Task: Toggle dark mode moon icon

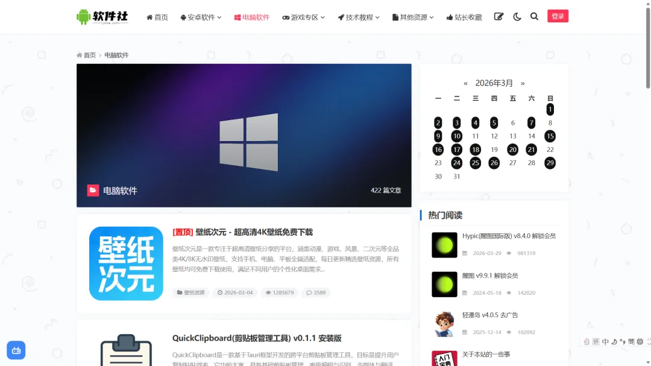Action: 517,17
